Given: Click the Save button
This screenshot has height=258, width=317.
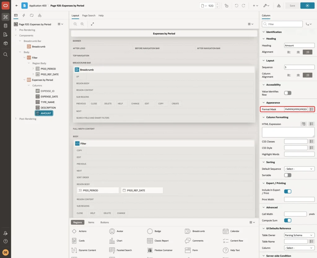Looking at the screenshot, I should [x=292, y=6].
